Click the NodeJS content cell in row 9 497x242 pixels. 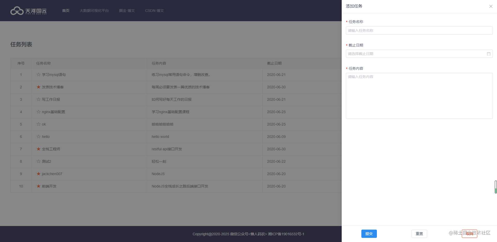coord(158,174)
